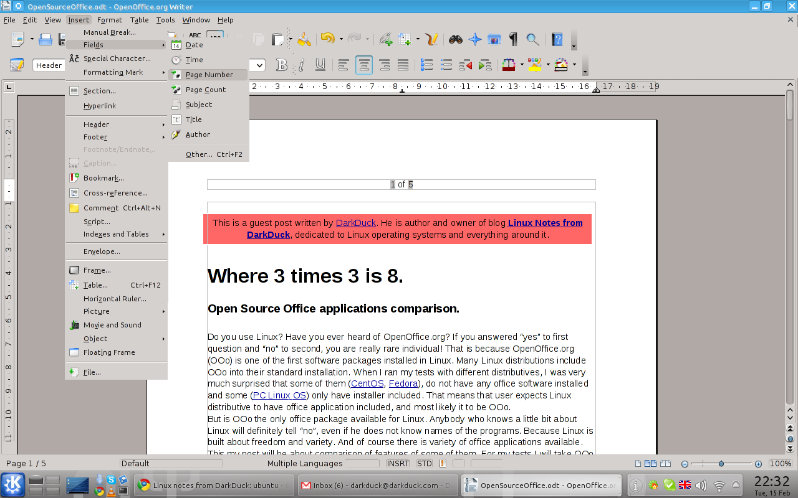Choose Author from Fields submenu

(208, 134)
